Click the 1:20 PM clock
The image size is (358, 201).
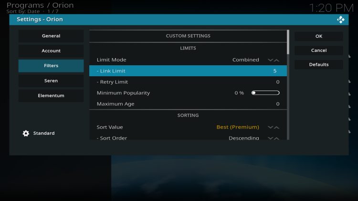point(332,8)
